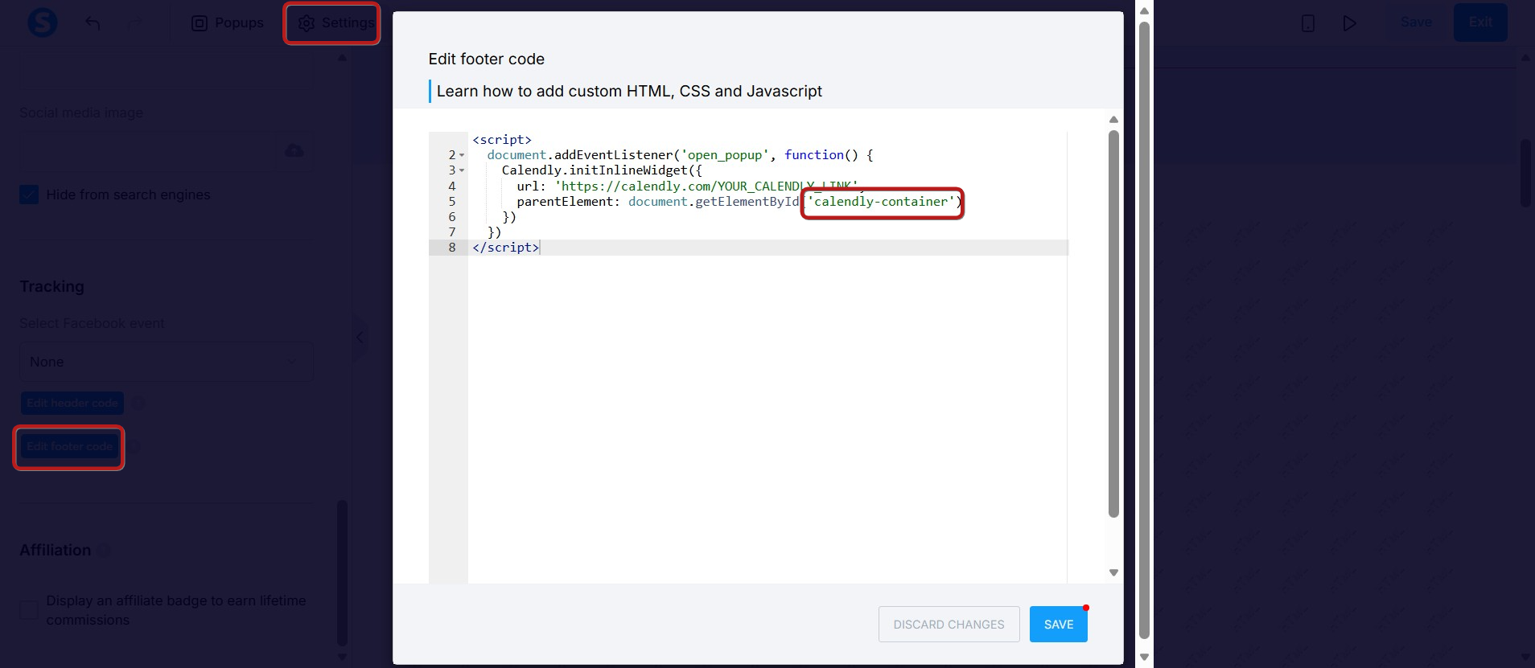Click the line number 8 in the gutter
The height and width of the screenshot is (668, 1535).
click(x=452, y=248)
